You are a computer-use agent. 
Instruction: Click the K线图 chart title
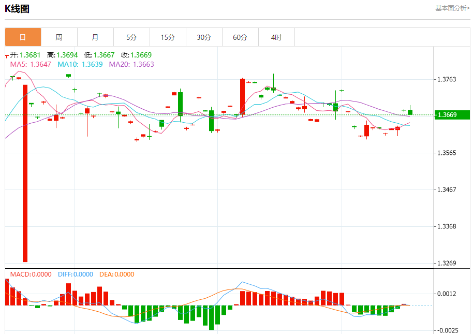click(17, 9)
